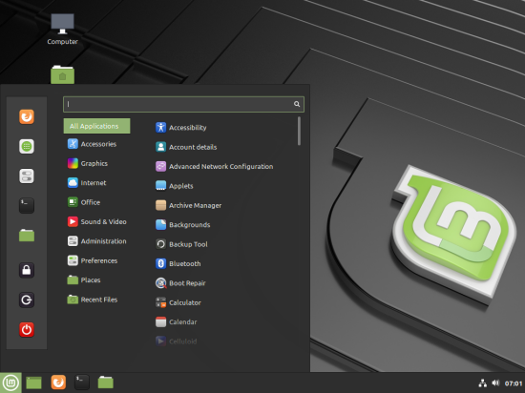Click the Lock Screen padlock icon
The width and height of the screenshot is (525, 393).
click(x=27, y=270)
